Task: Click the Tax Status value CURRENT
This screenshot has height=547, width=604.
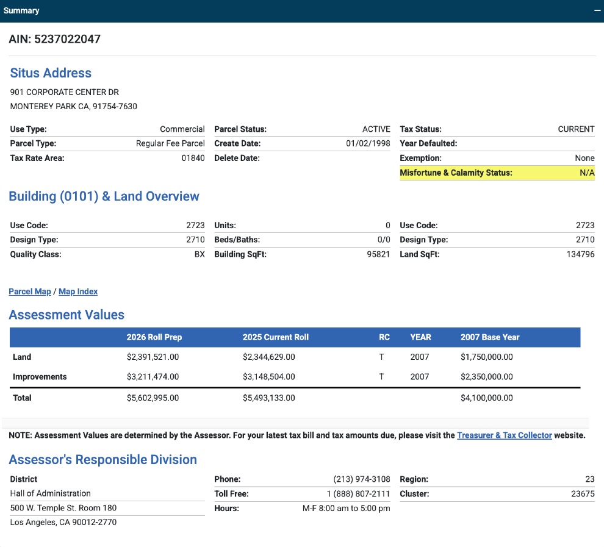Action: [575, 129]
